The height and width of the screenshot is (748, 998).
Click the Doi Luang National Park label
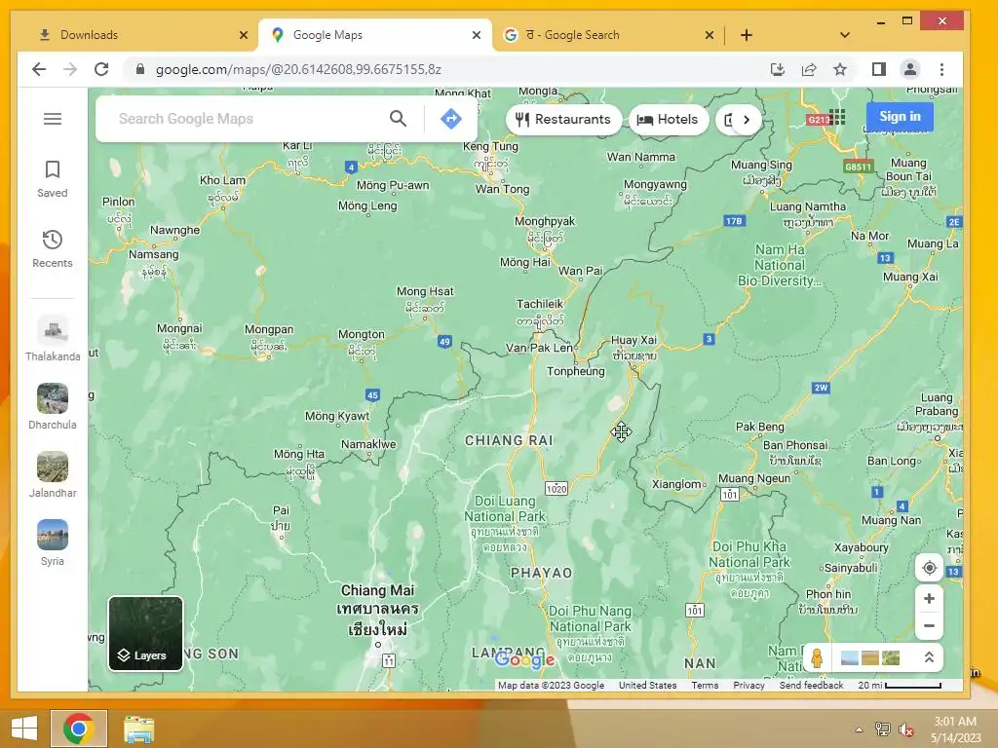point(505,508)
